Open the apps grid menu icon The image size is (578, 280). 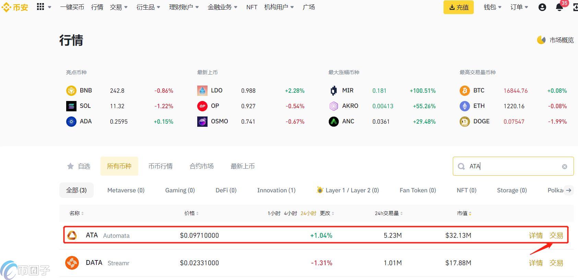point(40,7)
